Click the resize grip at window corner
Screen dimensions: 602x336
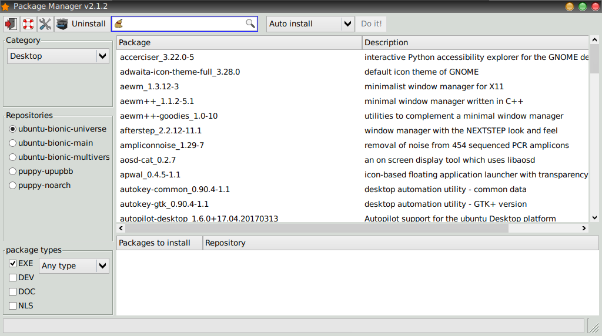[594, 327]
